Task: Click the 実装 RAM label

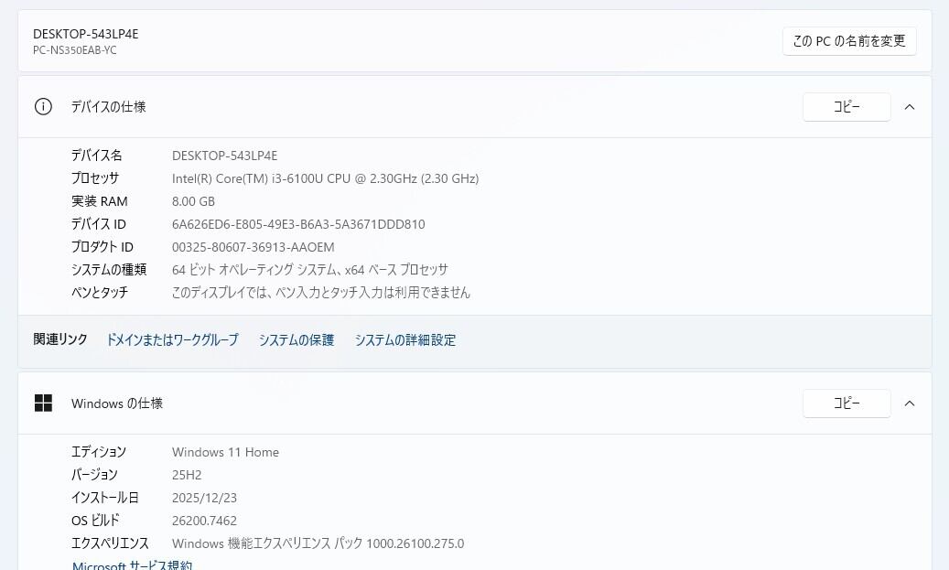Action: coord(99,201)
